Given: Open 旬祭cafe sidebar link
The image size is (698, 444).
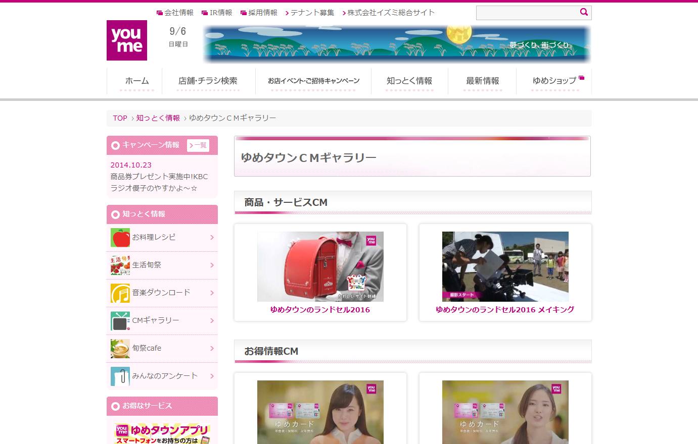Looking at the screenshot, I should coord(147,348).
